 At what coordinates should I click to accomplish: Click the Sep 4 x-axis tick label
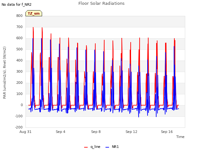coord(61,132)
